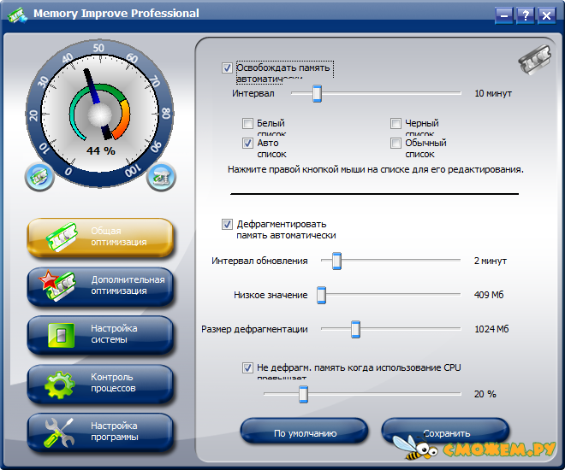The height and width of the screenshot is (470, 565).
Task: Enable the Черный список checkbox
Action: pyautogui.click(x=395, y=123)
